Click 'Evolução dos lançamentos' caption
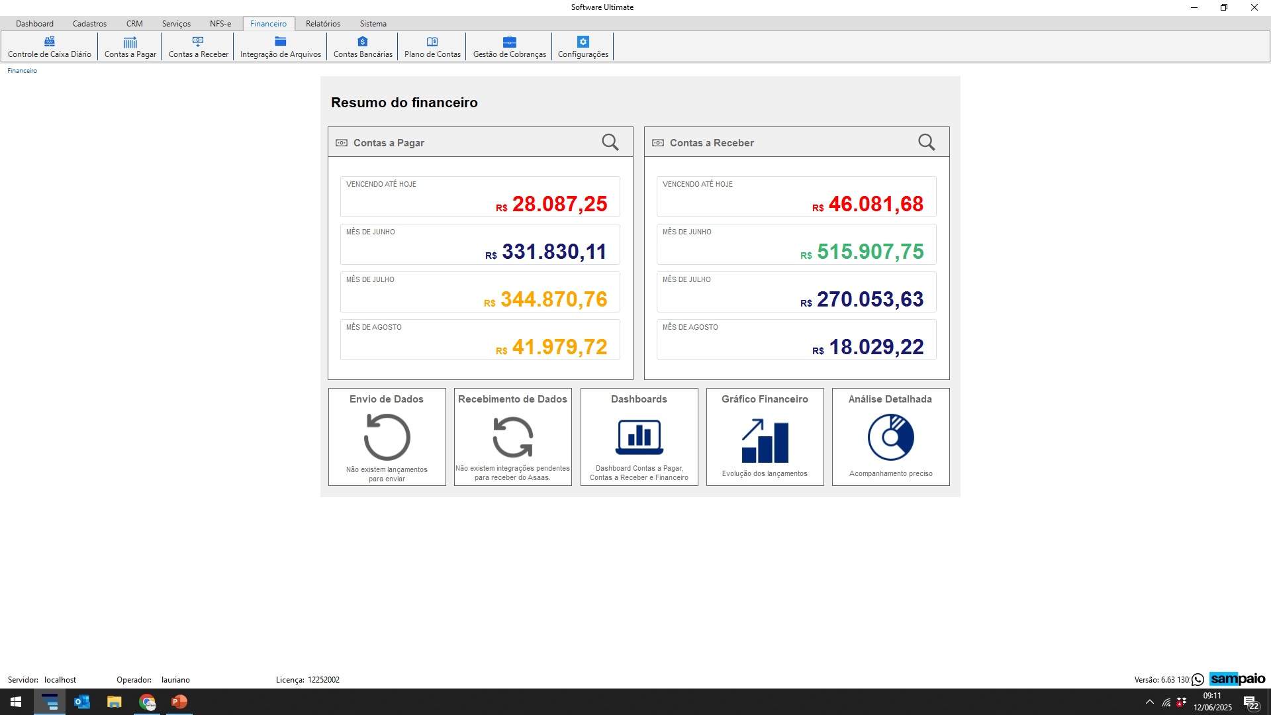1271x715 pixels. 765,474
